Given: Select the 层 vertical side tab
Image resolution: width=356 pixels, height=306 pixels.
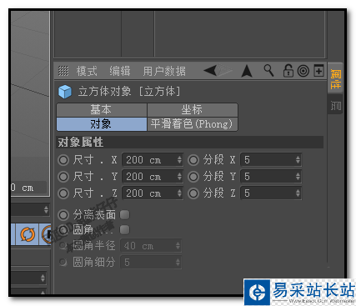Looking at the screenshot, I should [x=336, y=106].
